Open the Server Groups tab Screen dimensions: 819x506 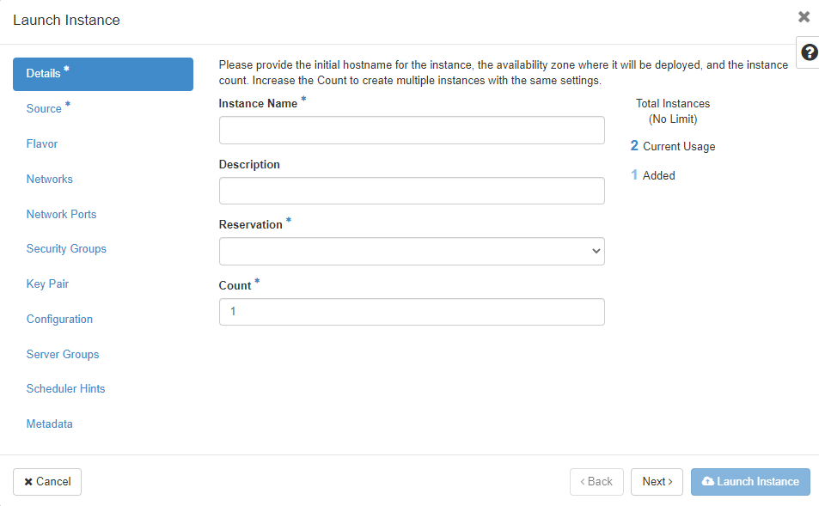[x=63, y=355]
